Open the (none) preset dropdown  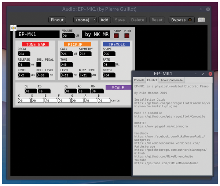pyautogui.click(x=85, y=20)
